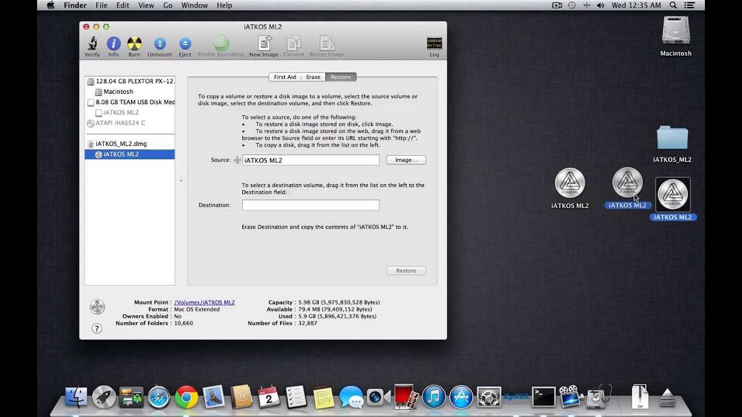Click the help question mark button
The image size is (742, 417).
[x=97, y=328]
